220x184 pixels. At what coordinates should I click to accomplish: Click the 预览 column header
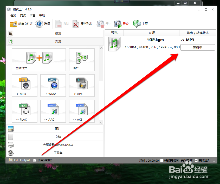point(114,33)
